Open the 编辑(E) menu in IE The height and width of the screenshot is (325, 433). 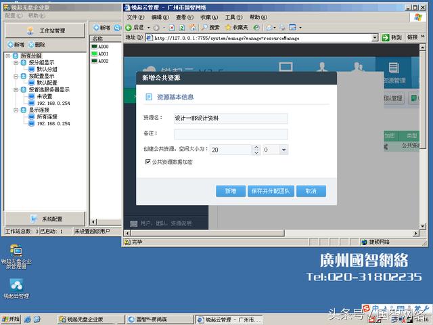tap(160, 17)
